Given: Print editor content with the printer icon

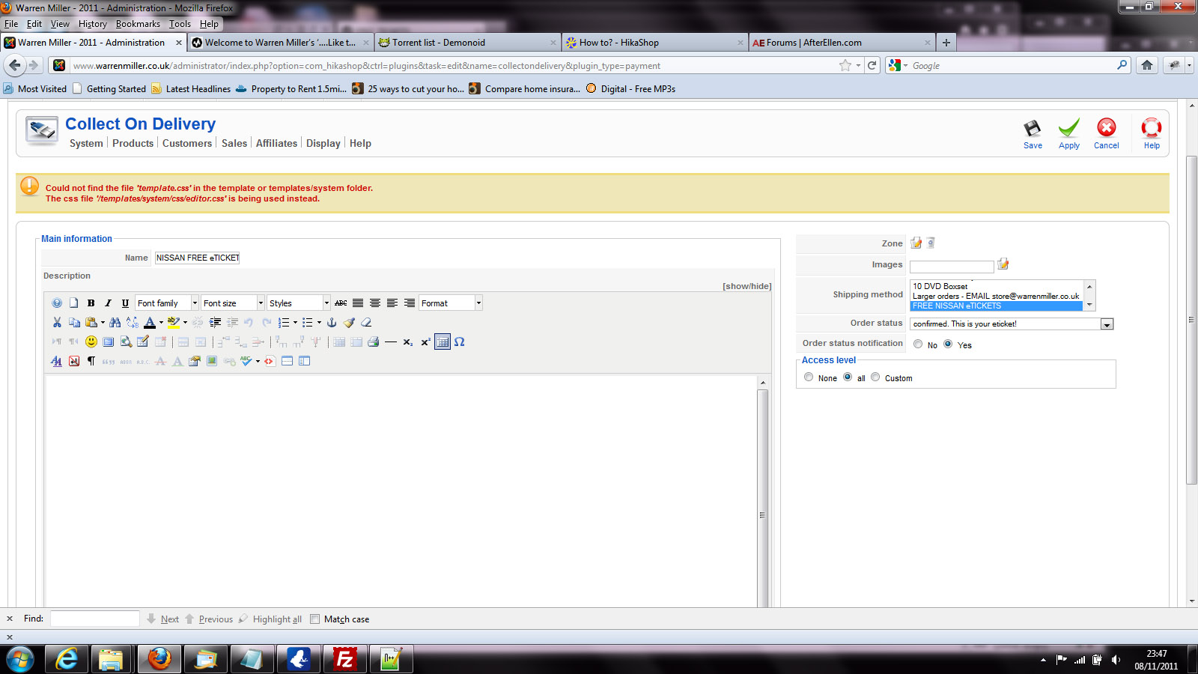Looking at the screenshot, I should pos(373,342).
